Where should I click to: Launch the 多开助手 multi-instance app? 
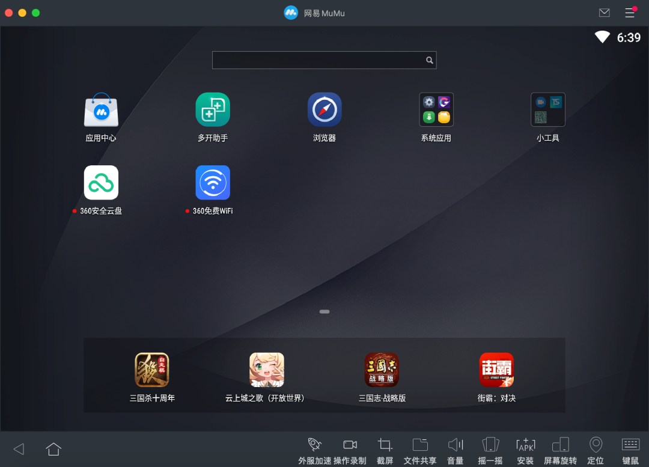pos(213,110)
